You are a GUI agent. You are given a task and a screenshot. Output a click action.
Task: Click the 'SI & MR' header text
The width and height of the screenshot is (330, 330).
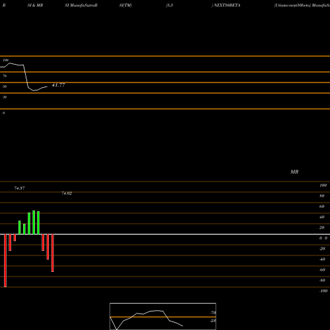pyautogui.click(x=35, y=5)
